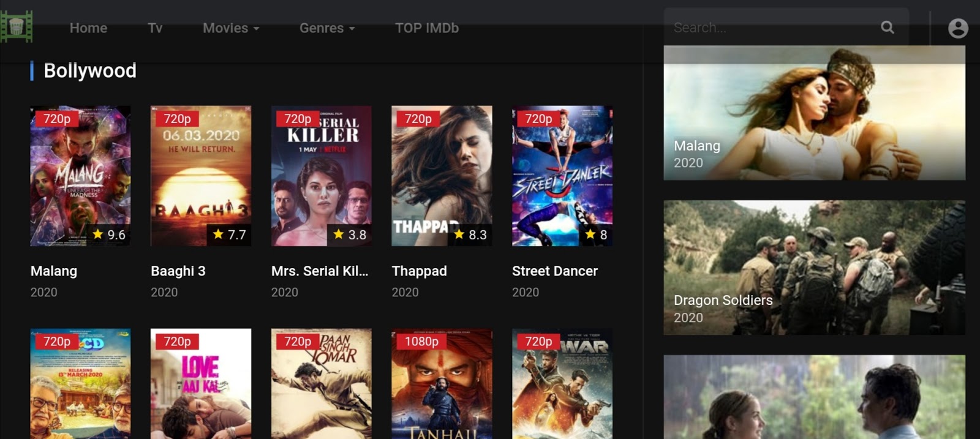Open the Tv menu item
980x439 pixels.
(x=155, y=28)
